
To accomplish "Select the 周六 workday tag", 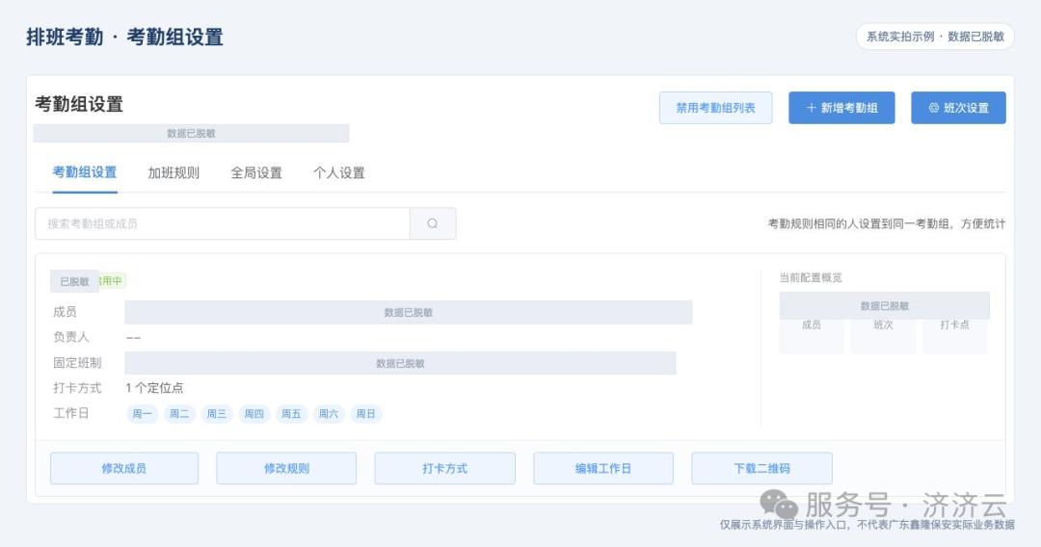I will click(328, 414).
